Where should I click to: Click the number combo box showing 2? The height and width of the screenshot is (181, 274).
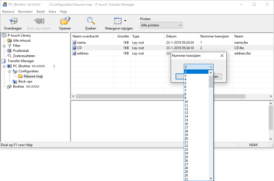(x=199, y=67)
